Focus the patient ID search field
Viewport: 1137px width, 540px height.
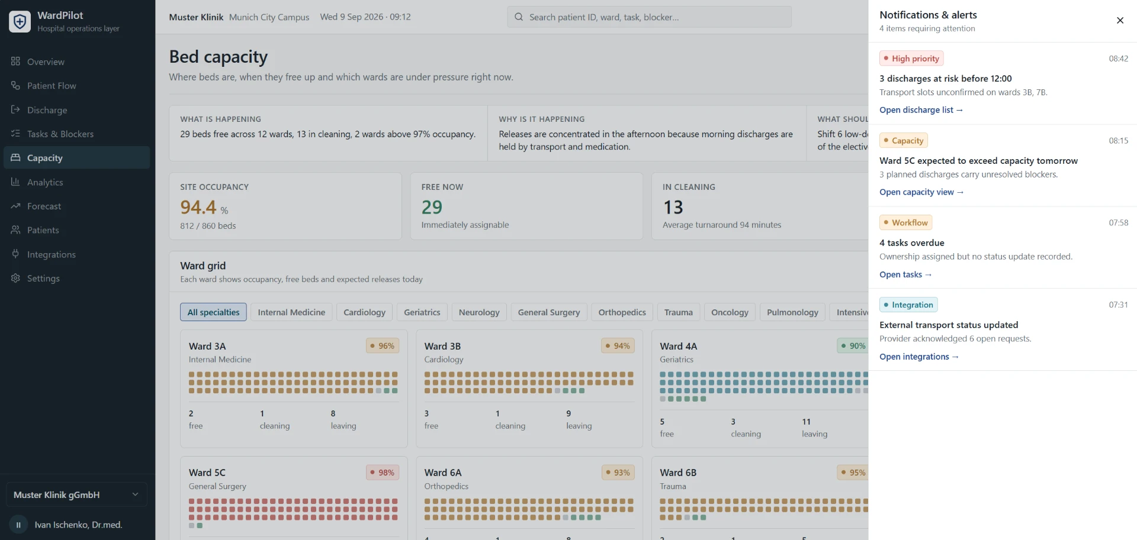pos(649,17)
